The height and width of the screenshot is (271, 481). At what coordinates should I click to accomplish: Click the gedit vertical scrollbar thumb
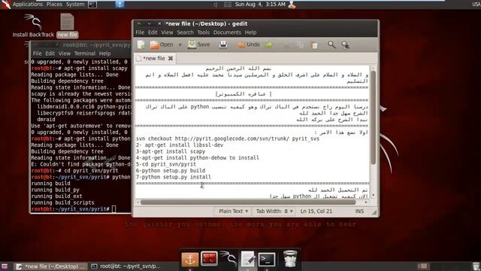pos(373,117)
